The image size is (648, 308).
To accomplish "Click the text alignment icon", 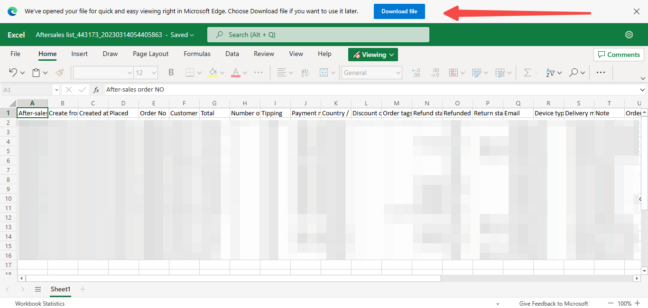I will (281, 73).
